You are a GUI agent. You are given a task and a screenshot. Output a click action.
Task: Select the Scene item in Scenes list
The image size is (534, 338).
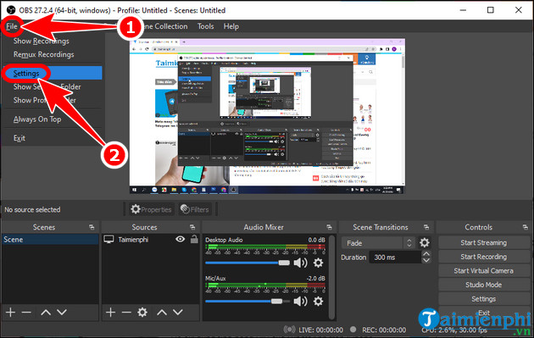click(50, 240)
